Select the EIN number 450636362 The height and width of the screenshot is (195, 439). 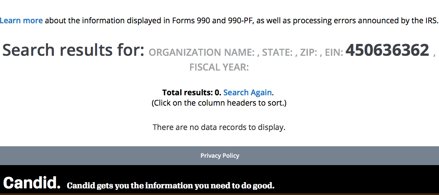point(387,50)
